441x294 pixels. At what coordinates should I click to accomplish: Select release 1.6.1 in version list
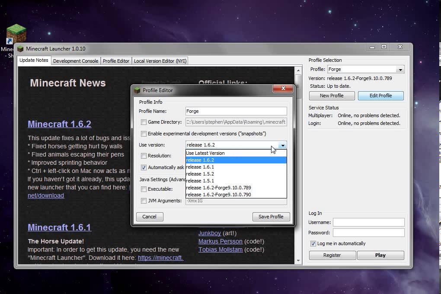(x=236, y=167)
